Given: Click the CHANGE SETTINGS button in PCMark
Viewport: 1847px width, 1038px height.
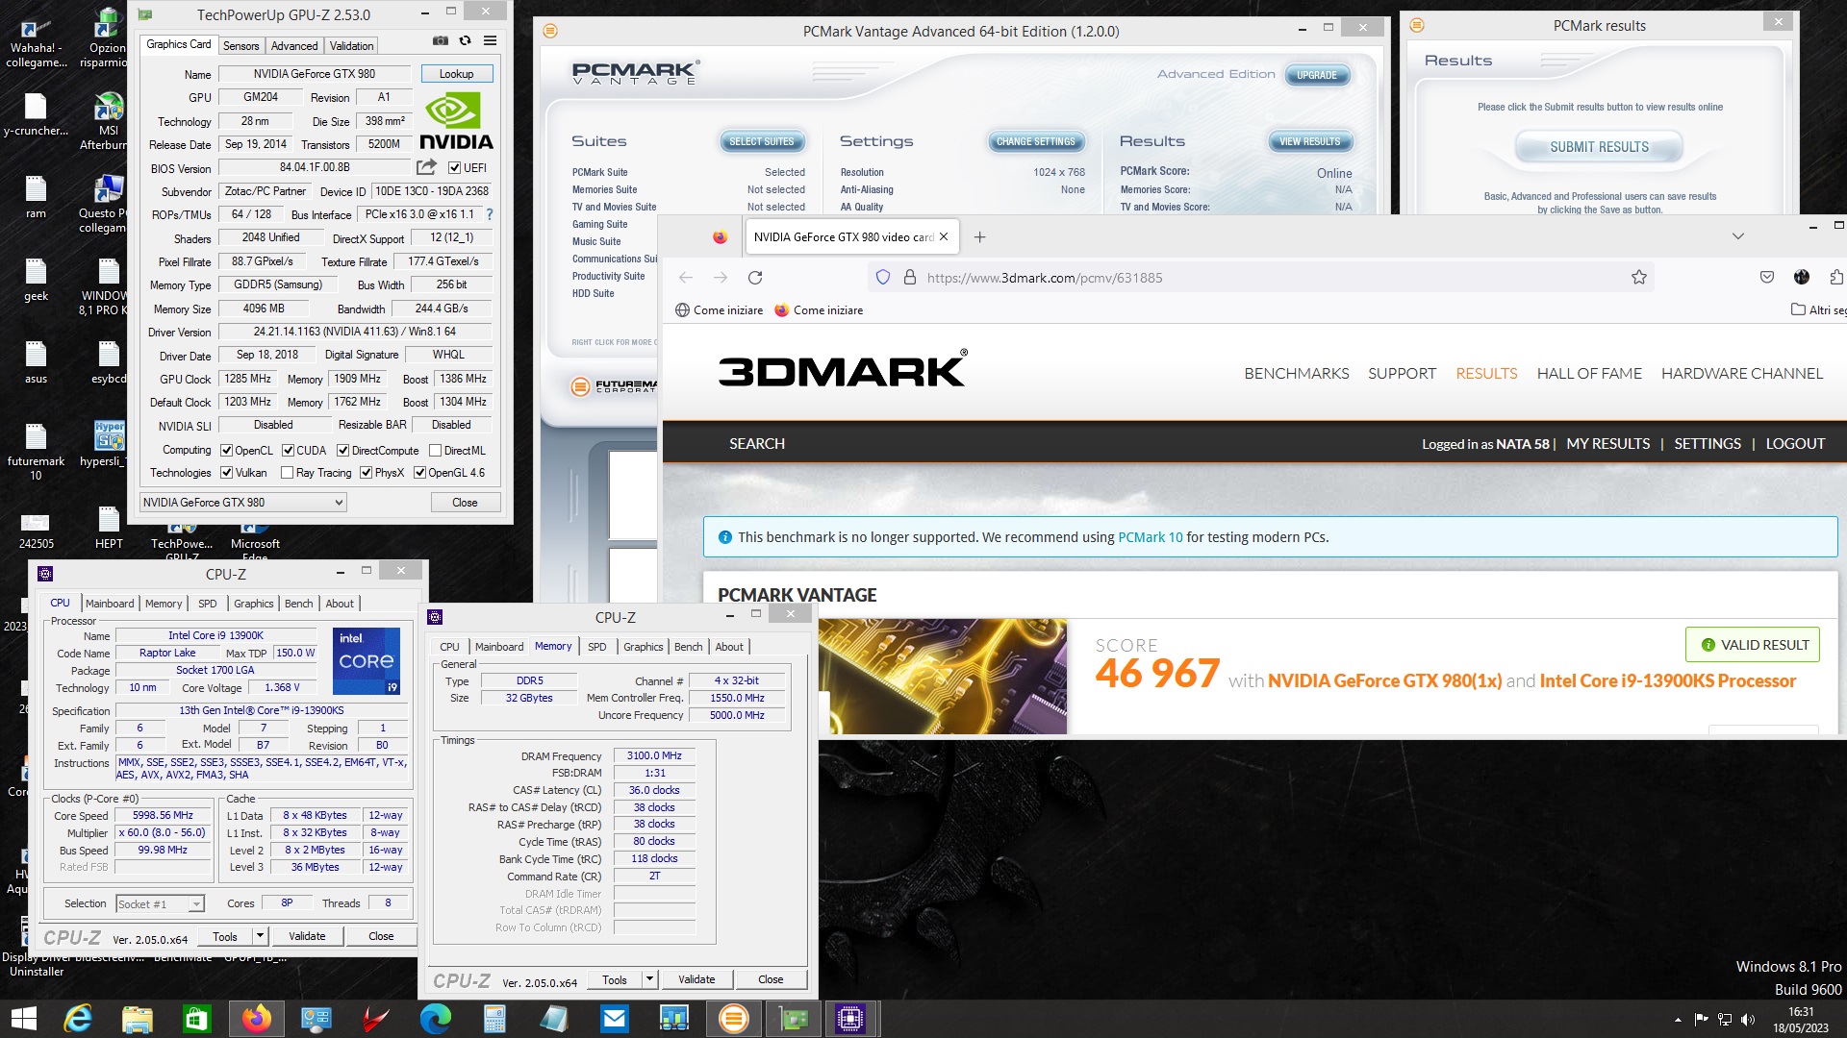Looking at the screenshot, I should (1036, 141).
